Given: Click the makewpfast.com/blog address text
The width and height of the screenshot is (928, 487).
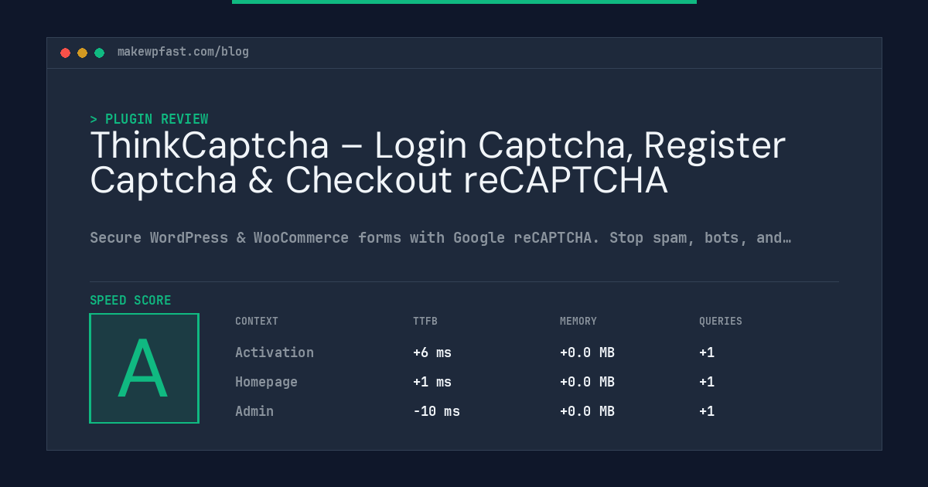Looking at the screenshot, I should [x=183, y=52].
